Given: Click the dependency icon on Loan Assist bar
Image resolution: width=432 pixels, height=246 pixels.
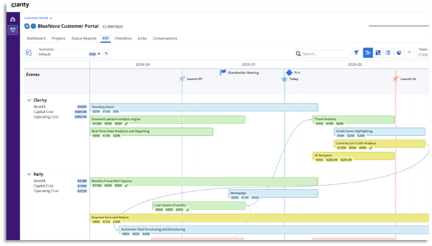Looking at the screenshot, I should coord(188,210).
